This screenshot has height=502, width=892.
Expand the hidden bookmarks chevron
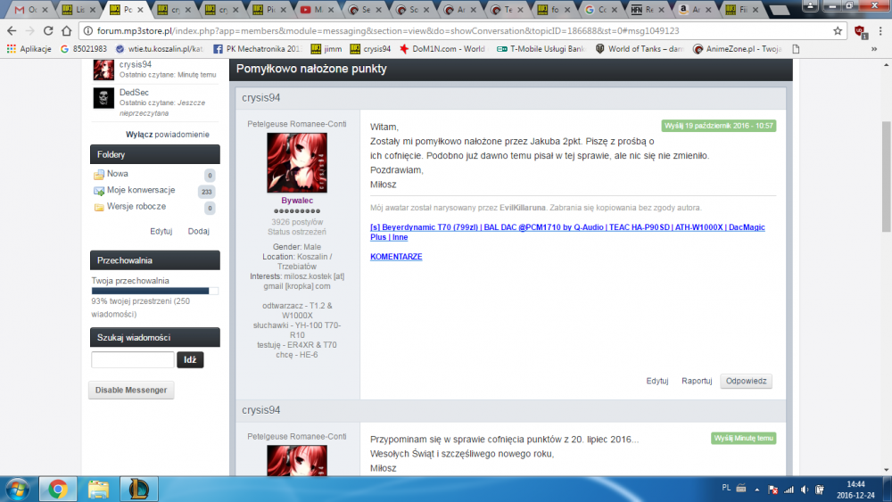pyautogui.click(x=874, y=49)
